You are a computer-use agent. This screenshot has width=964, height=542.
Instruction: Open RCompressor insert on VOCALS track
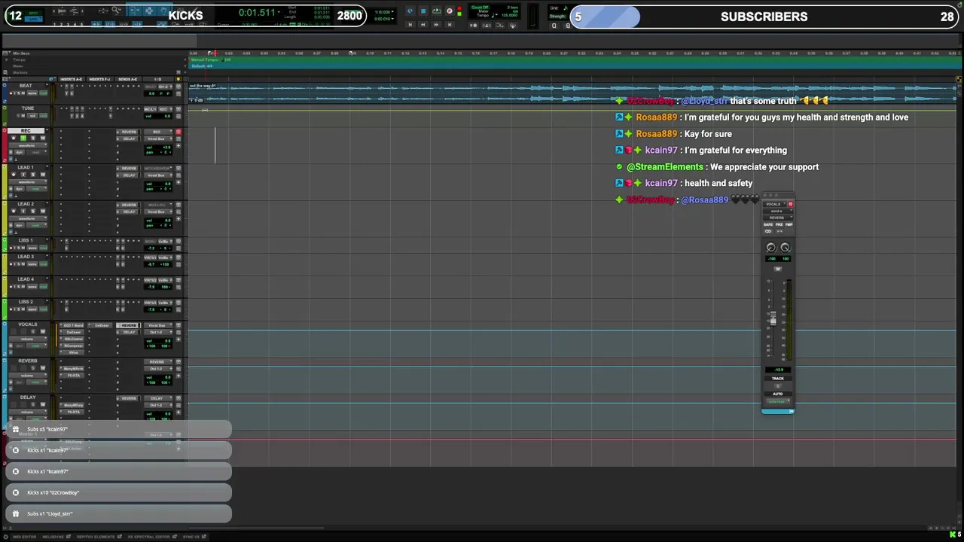[x=72, y=346]
